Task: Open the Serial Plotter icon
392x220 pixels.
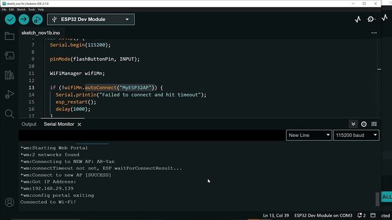Action: tap(358, 20)
